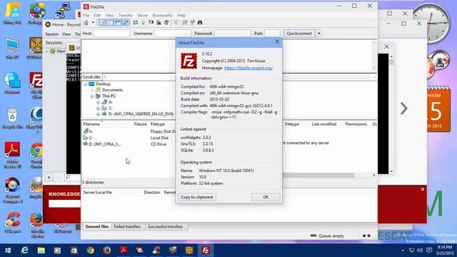
Task: Open the Adobe Reader desktop icon
Action: click(12, 155)
